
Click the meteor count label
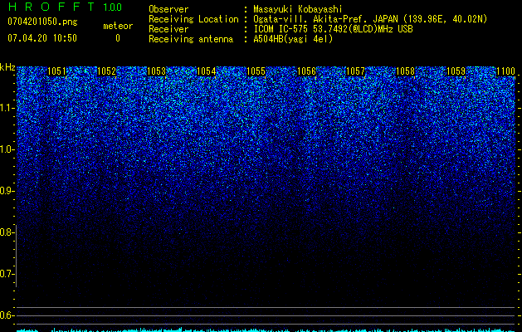click(118, 26)
